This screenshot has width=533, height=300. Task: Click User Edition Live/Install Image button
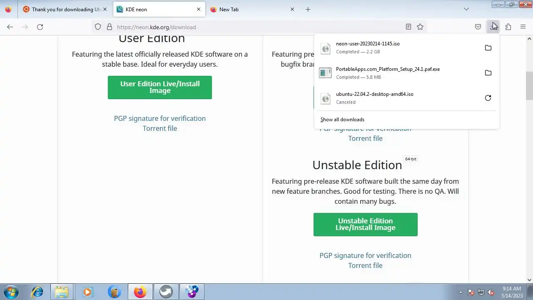(160, 87)
